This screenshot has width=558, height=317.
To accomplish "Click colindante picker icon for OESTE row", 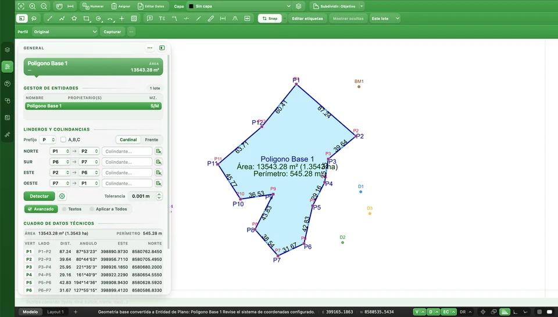I will [x=159, y=183].
